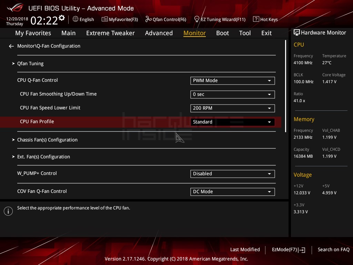Click Last Modified
Viewport: 353px width, 265px height.
coord(245,250)
